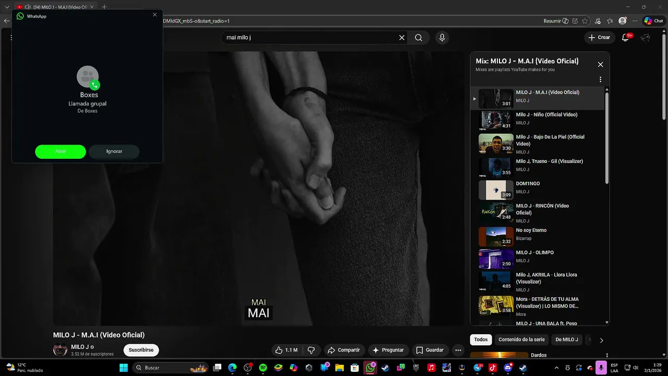This screenshot has height=376, width=668.
Task: Close the WhatsApp call notification
Action: [154, 15]
